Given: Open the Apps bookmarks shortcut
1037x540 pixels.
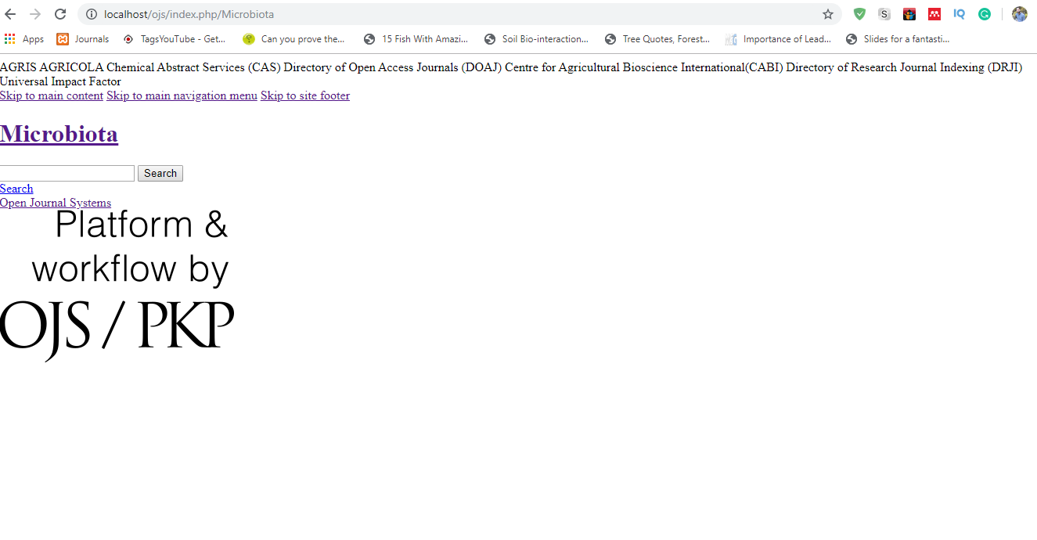Looking at the screenshot, I should pyautogui.click(x=24, y=39).
